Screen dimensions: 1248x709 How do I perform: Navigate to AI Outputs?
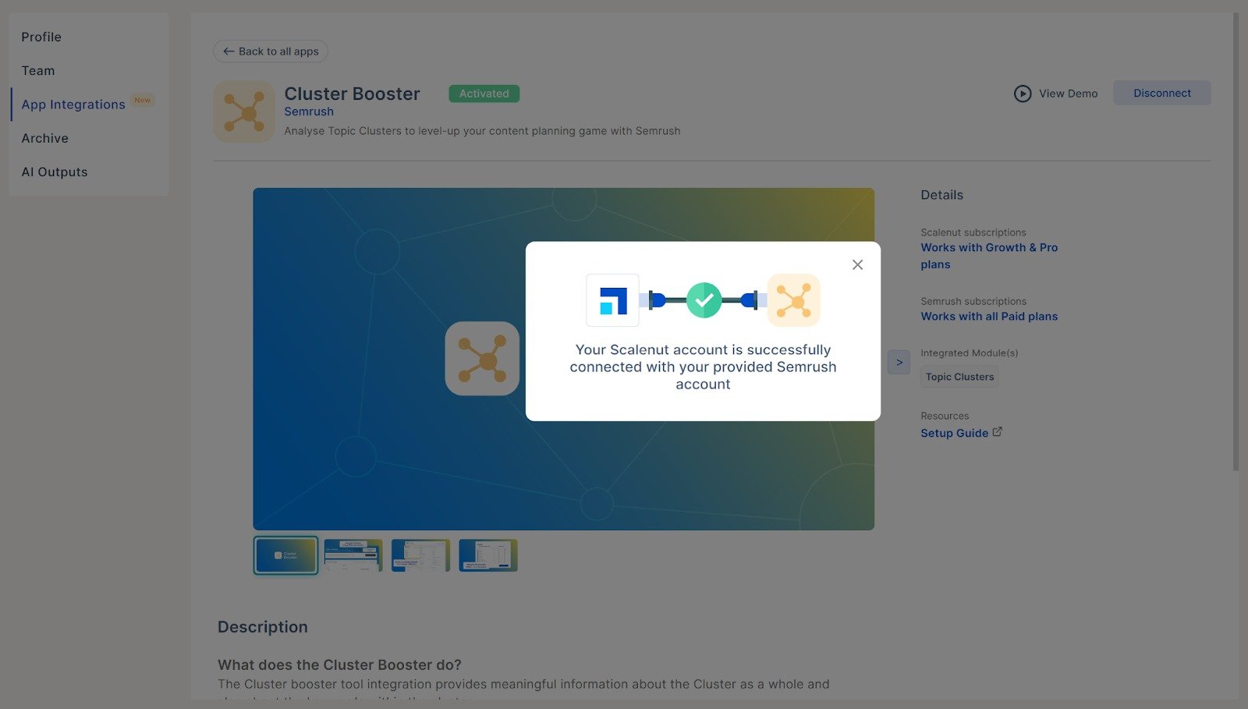pos(55,172)
